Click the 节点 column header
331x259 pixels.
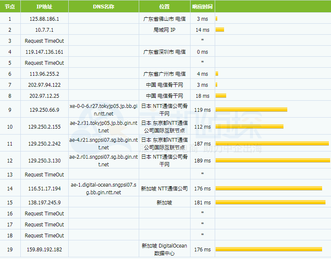pyautogui.click(x=10, y=7)
